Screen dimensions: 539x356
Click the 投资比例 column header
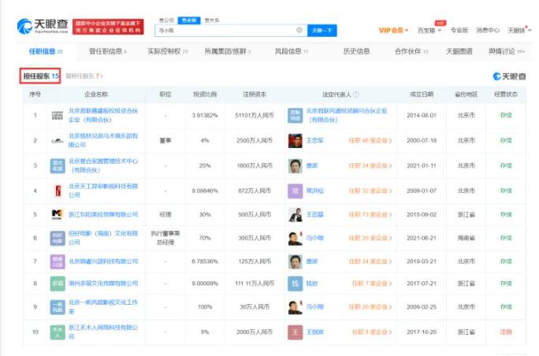(x=205, y=95)
